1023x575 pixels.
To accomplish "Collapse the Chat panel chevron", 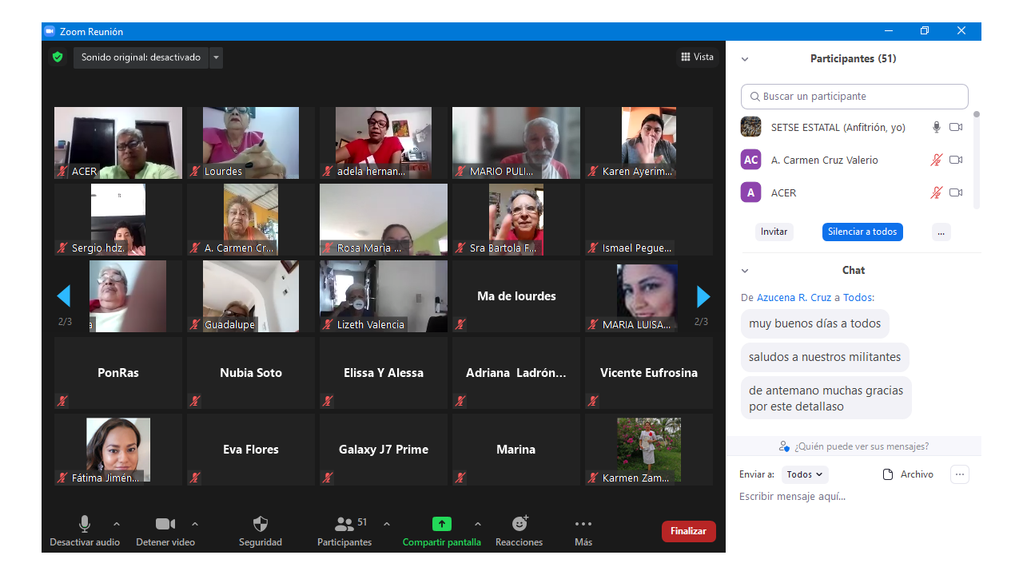I will point(745,271).
